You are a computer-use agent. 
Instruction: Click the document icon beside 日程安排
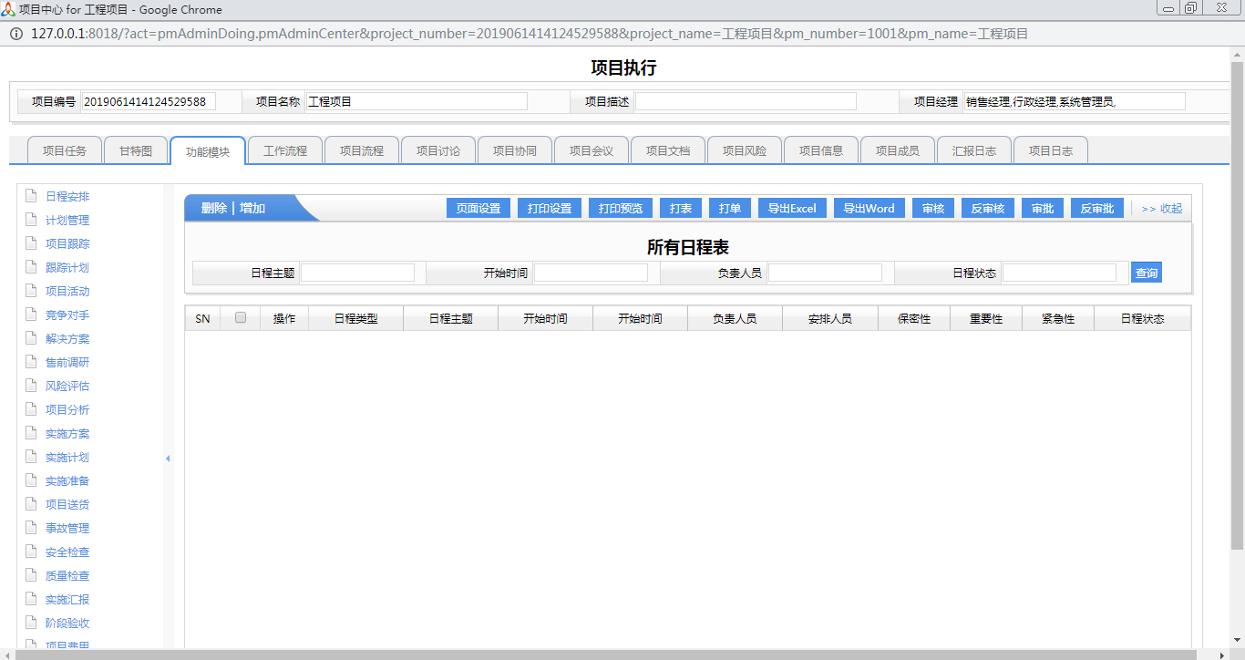[31, 196]
